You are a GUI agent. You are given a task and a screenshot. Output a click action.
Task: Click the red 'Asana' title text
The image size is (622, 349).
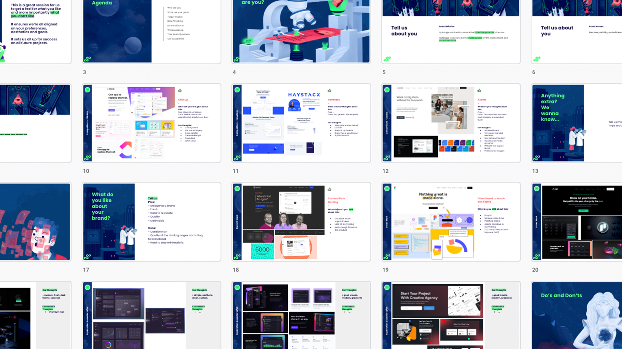[x=481, y=100]
